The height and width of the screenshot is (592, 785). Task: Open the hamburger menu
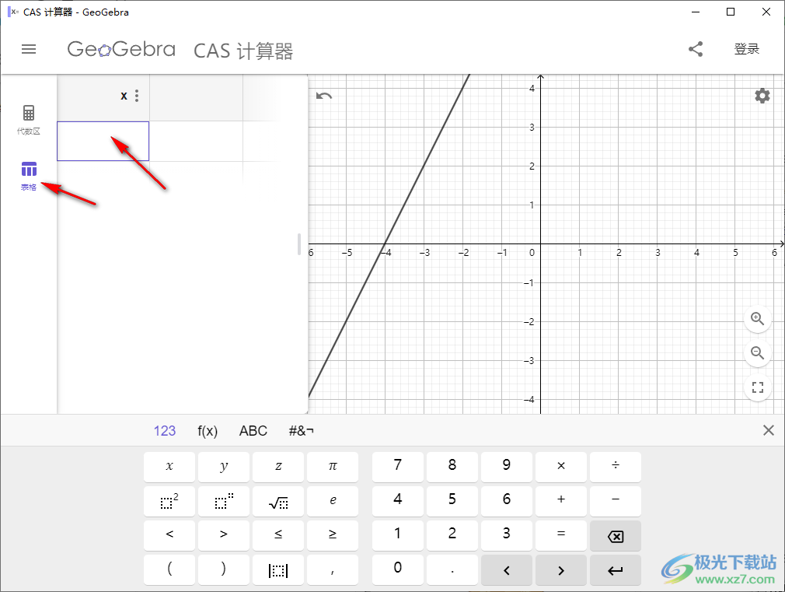pos(29,49)
